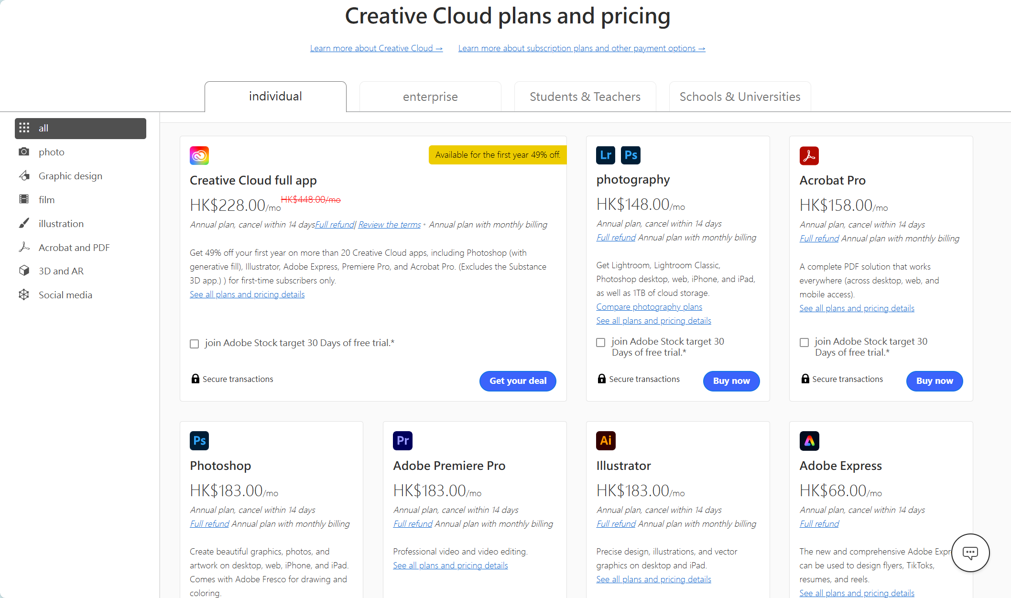Click 'Full refund' in Creative Cloud card
The image size is (1011, 598).
pyautogui.click(x=335, y=225)
